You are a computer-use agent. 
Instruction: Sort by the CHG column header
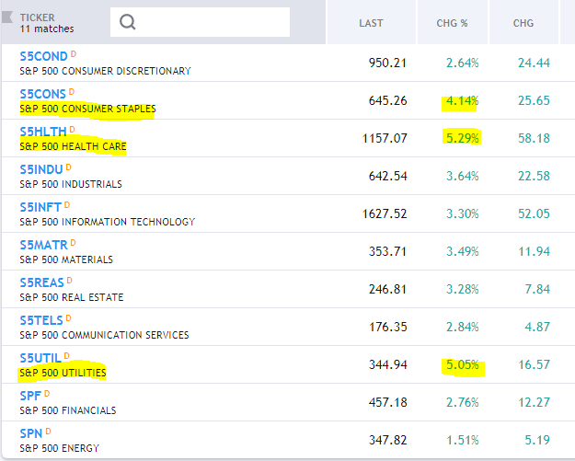pos(523,23)
